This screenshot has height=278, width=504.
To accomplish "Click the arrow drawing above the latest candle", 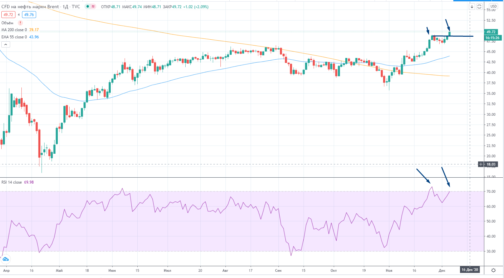I will pyautogui.click(x=447, y=25).
